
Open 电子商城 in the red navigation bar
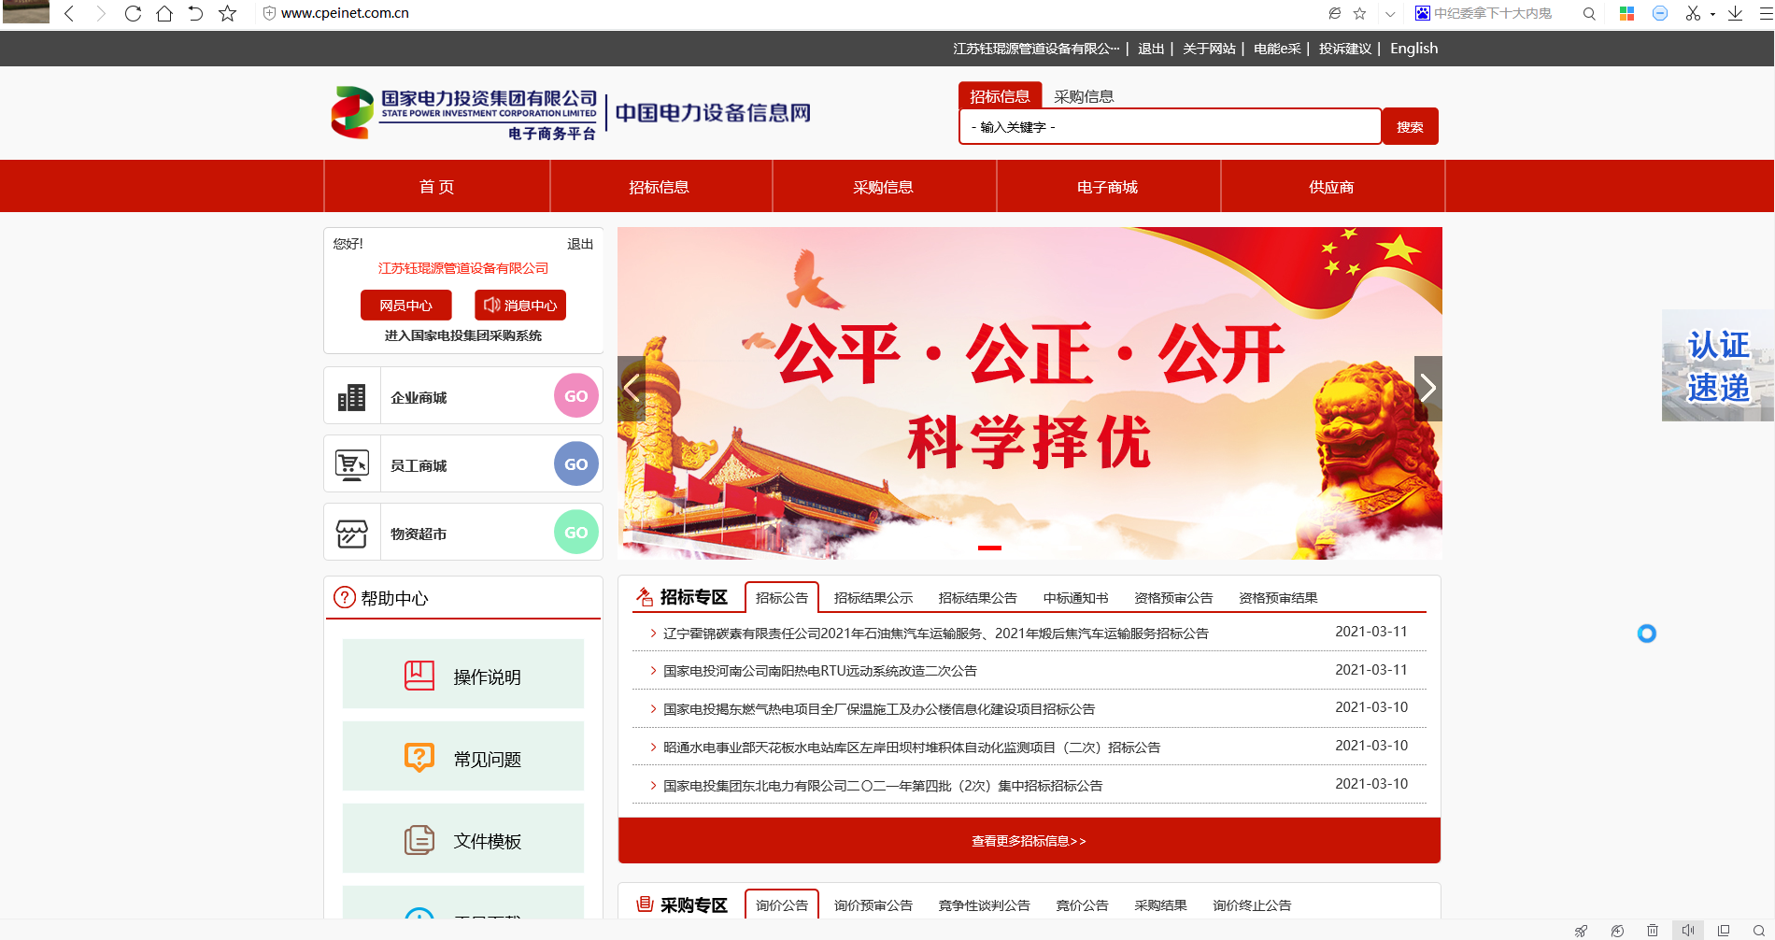click(1108, 186)
